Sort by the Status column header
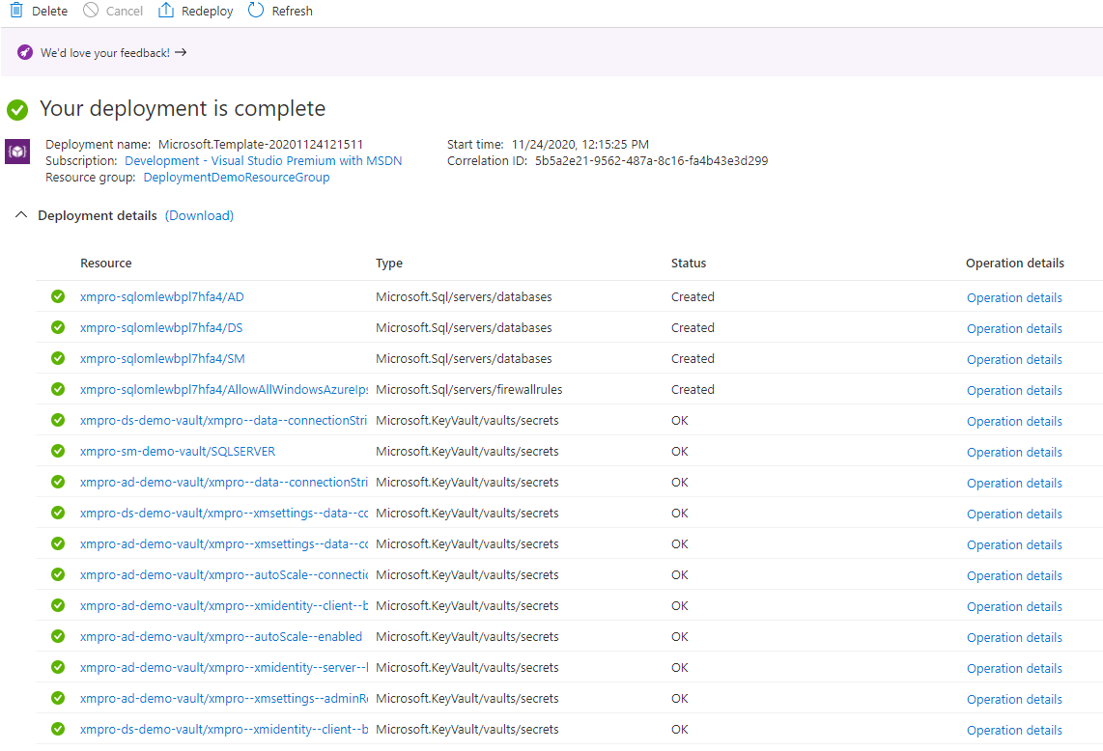 pyautogui.click(x=688, y=263)
